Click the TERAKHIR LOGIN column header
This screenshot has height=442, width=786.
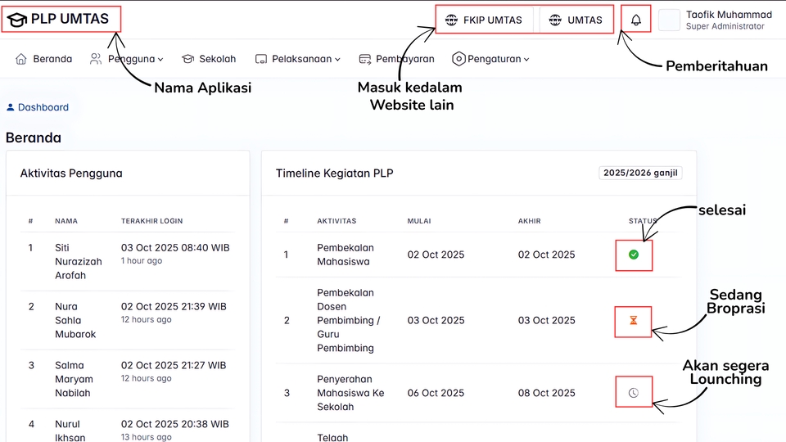152,221
